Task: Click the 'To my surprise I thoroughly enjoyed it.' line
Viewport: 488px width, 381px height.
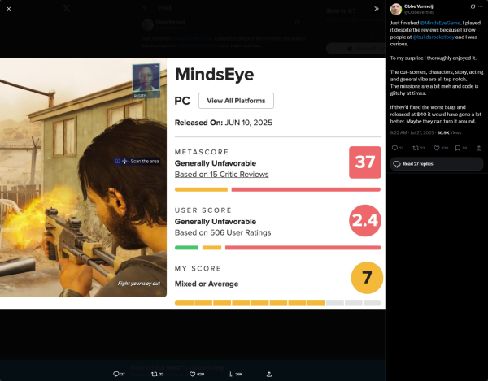Action: click(434, 58)
